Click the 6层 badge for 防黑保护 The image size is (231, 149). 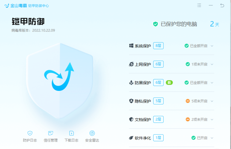click(x=159, y=83)
